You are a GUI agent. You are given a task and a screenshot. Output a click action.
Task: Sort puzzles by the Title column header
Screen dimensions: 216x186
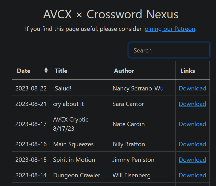tap(61, 71)
